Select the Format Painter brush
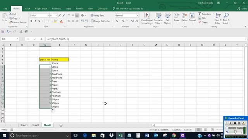This screenshot has height=139, width=248. click(10, 22)
